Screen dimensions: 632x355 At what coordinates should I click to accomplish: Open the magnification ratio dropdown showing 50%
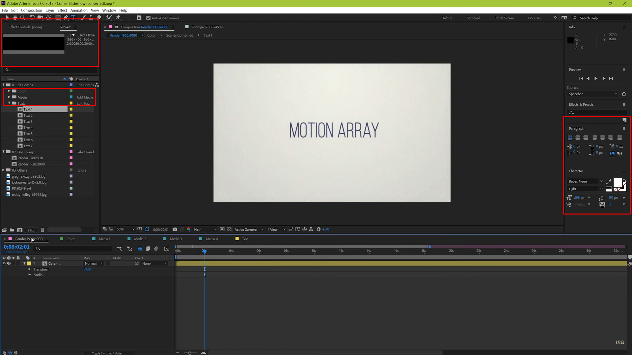point(125,229)
